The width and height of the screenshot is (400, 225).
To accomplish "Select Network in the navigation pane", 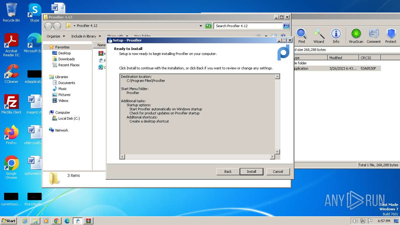I will click(x=62, y=130).
